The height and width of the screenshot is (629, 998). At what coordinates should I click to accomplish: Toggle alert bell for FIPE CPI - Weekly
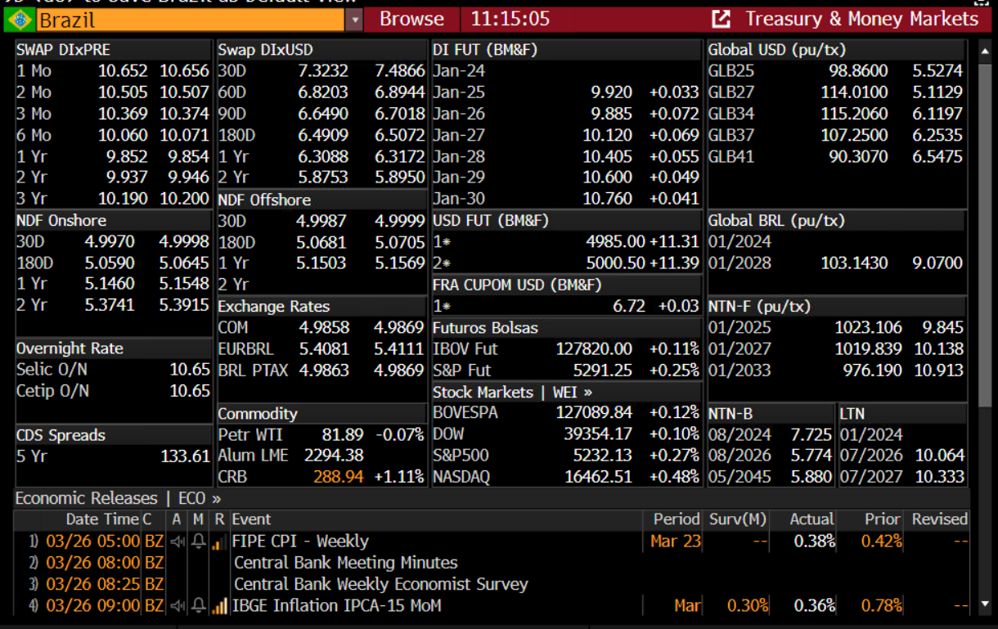[198, 541]
